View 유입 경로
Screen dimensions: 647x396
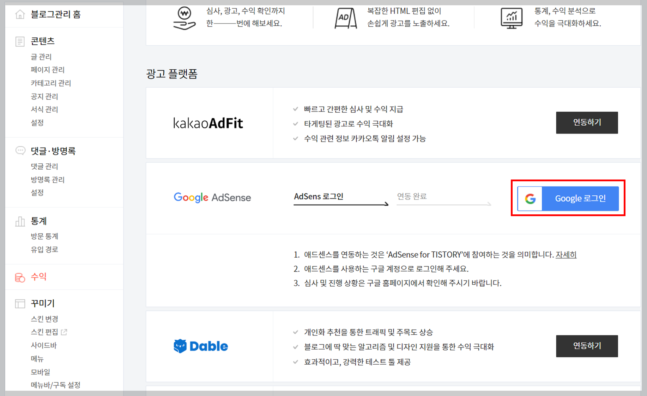(44, 250)
